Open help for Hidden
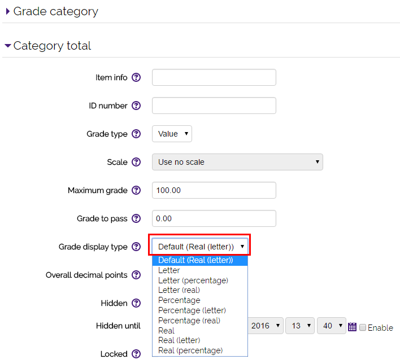This screenshot has height=364, width=400. point(136,303)
